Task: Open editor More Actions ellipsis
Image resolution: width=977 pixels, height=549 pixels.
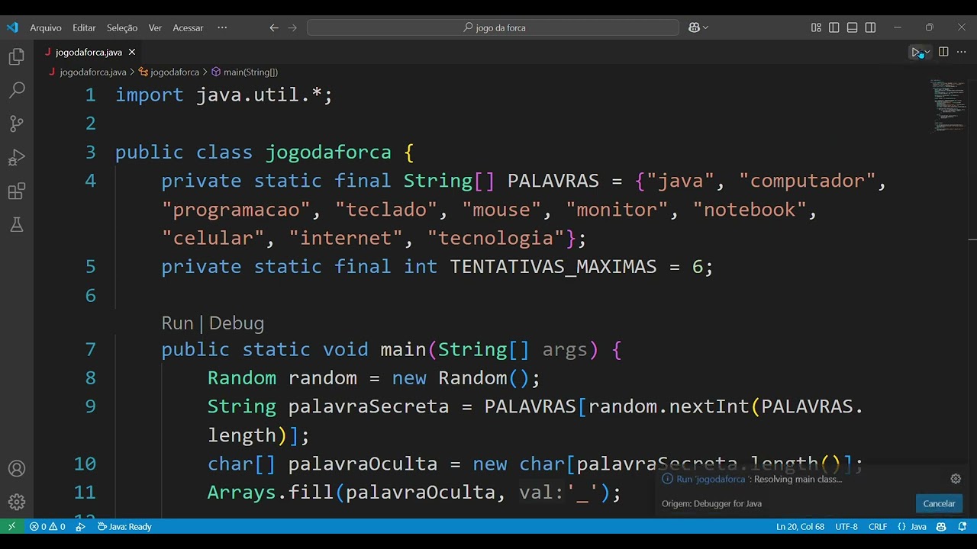Action: pyautogui.click(x=962, y=52)
